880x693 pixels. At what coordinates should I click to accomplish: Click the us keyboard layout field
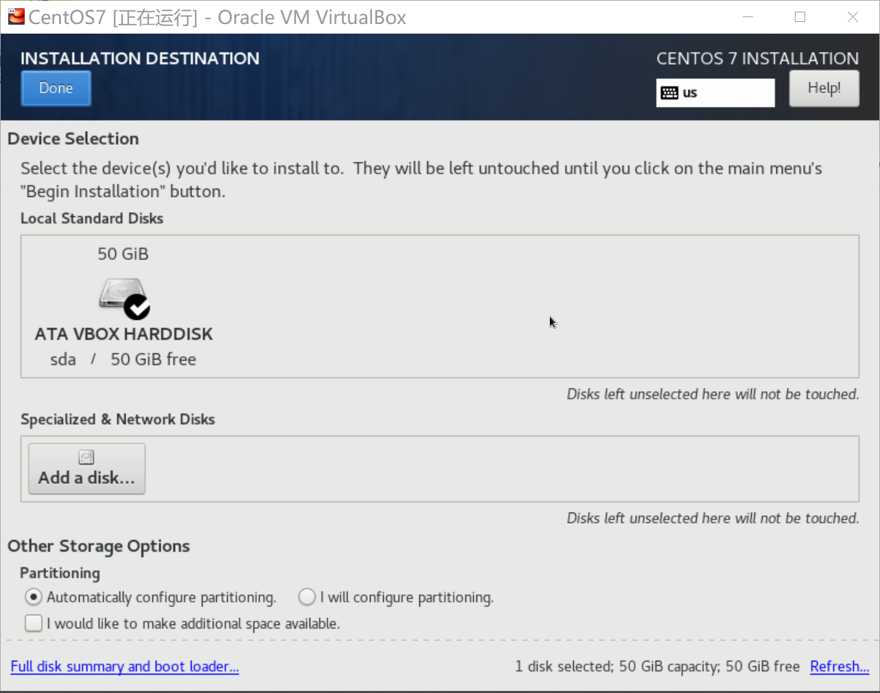pyautogui.click(x=715, y=93)
